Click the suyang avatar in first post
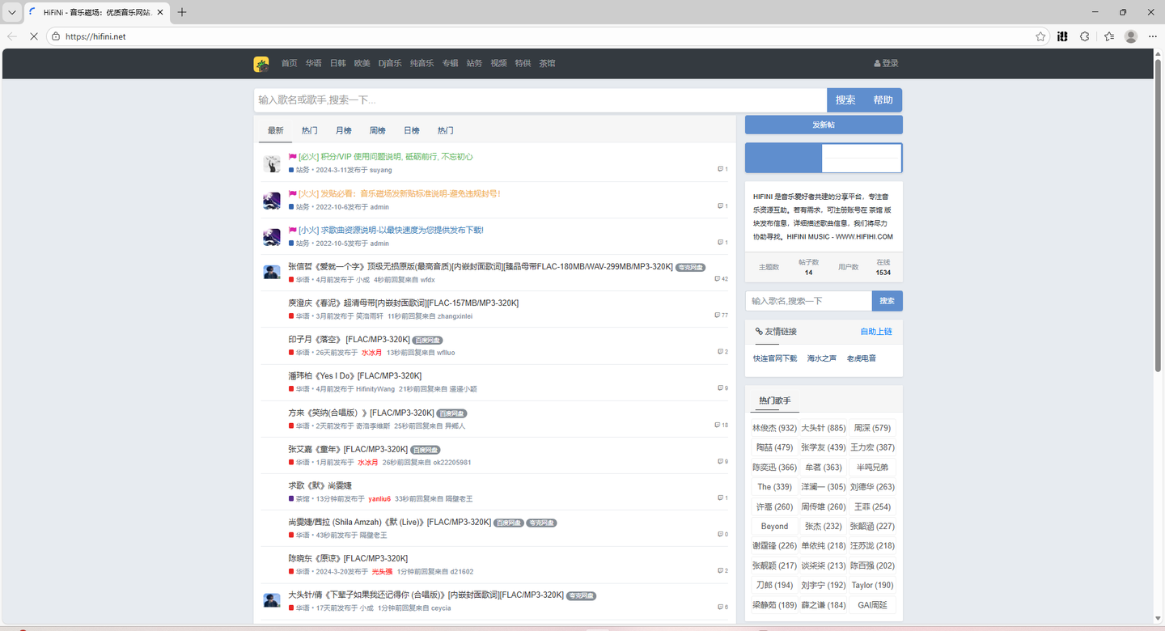Screen dimensions: 1165x631 (x=272, y=163)
